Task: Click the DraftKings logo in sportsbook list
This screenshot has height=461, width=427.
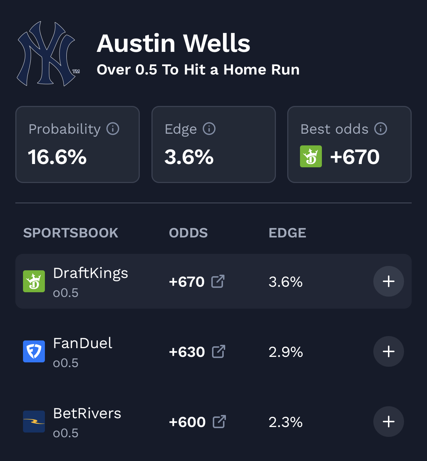Action: [34, 281]
